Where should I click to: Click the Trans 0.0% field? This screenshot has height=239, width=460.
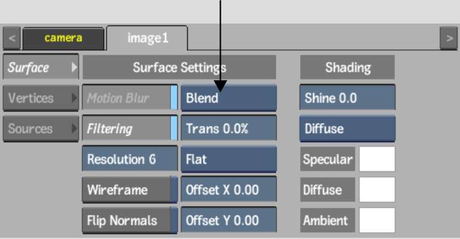pyautogui.click(x=229, y=129)
